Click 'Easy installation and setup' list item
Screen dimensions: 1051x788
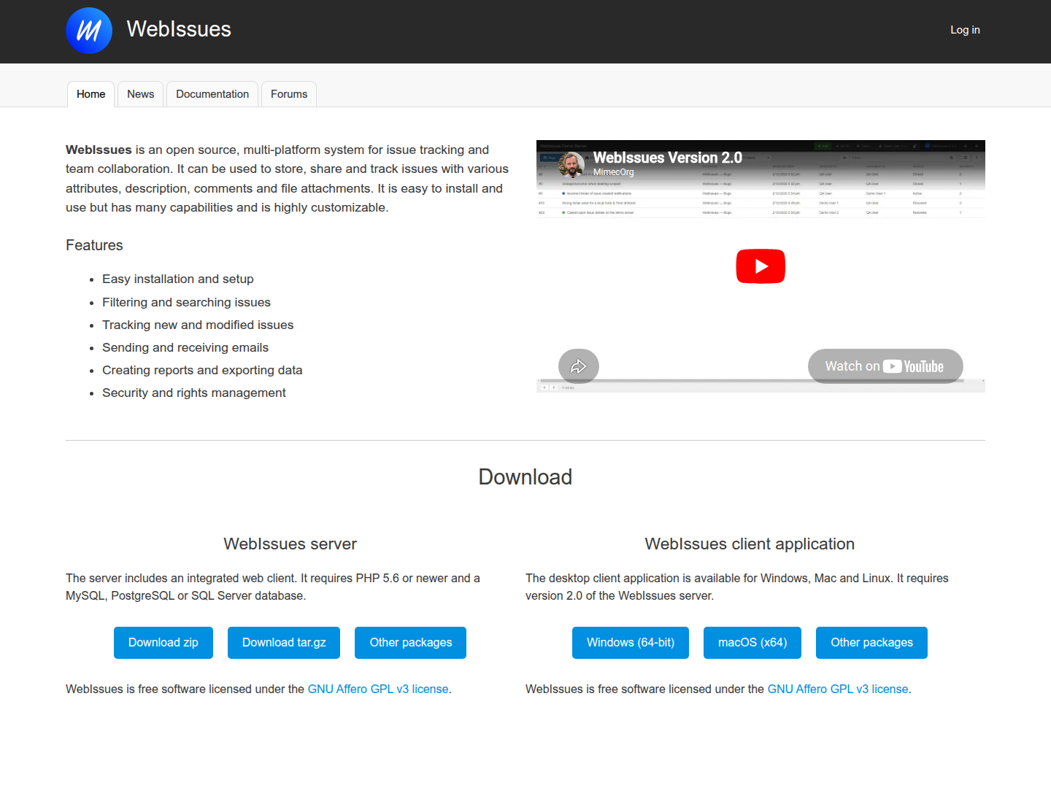pos(178,279)
